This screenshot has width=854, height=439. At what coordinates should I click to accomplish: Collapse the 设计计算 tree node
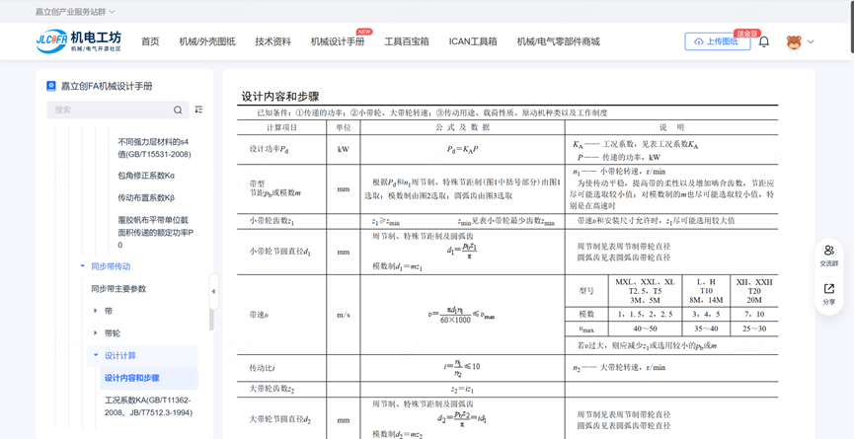pos(96,355)
